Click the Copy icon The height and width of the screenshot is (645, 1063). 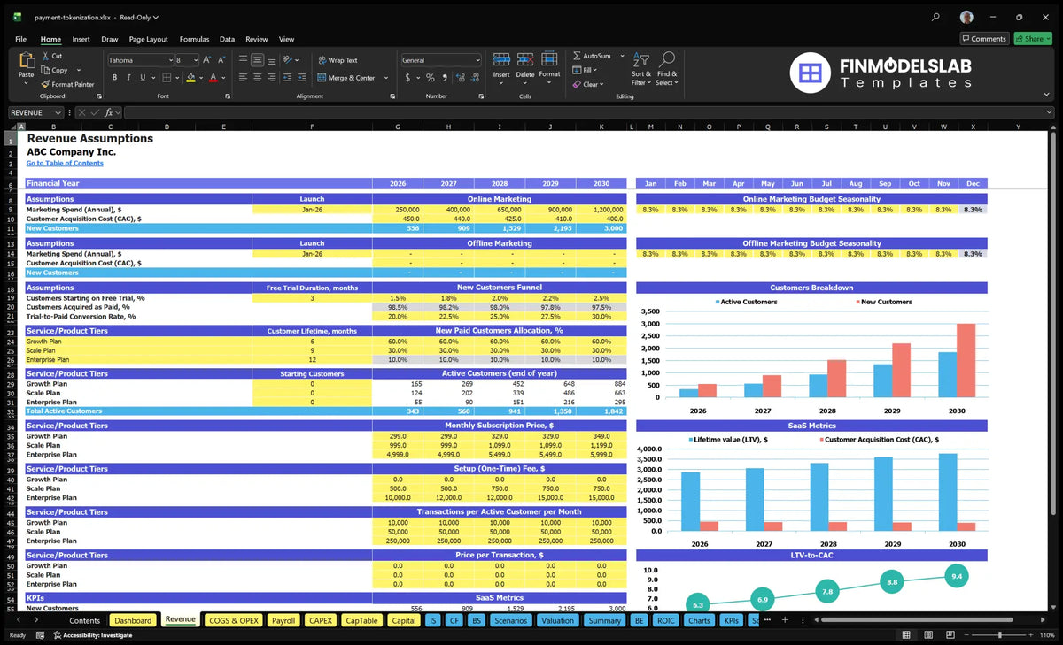coord(45,70)
